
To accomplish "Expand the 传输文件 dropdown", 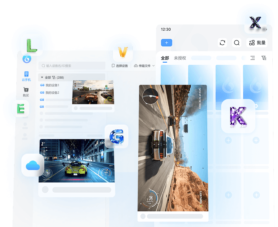I will pyautogui.click(x=144, y=66).
